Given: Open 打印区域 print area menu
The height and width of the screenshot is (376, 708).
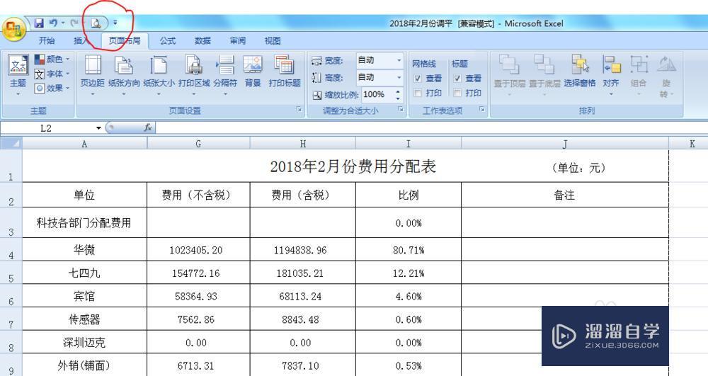Looking at the screenshot, I should (194, 75).
